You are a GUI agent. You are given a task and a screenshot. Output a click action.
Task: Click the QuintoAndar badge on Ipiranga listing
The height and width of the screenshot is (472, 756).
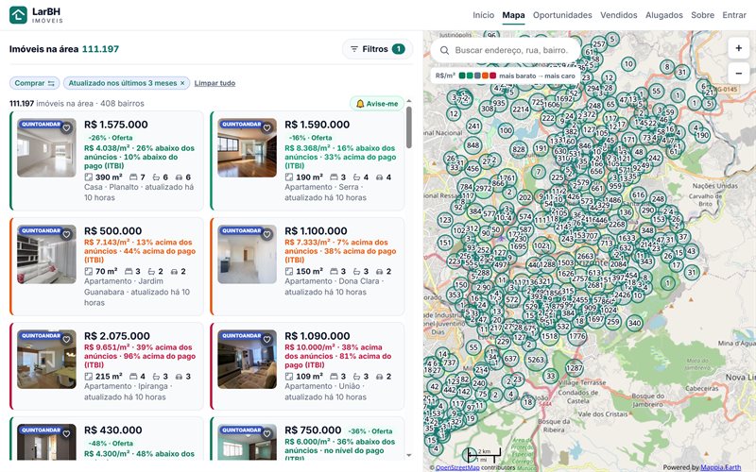[x=41, y=336]
